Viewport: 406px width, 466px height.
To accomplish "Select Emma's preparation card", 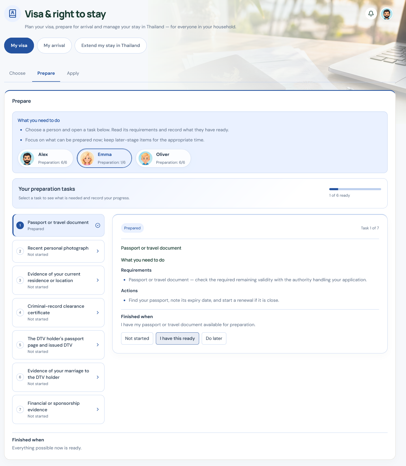I will point(104,158).
